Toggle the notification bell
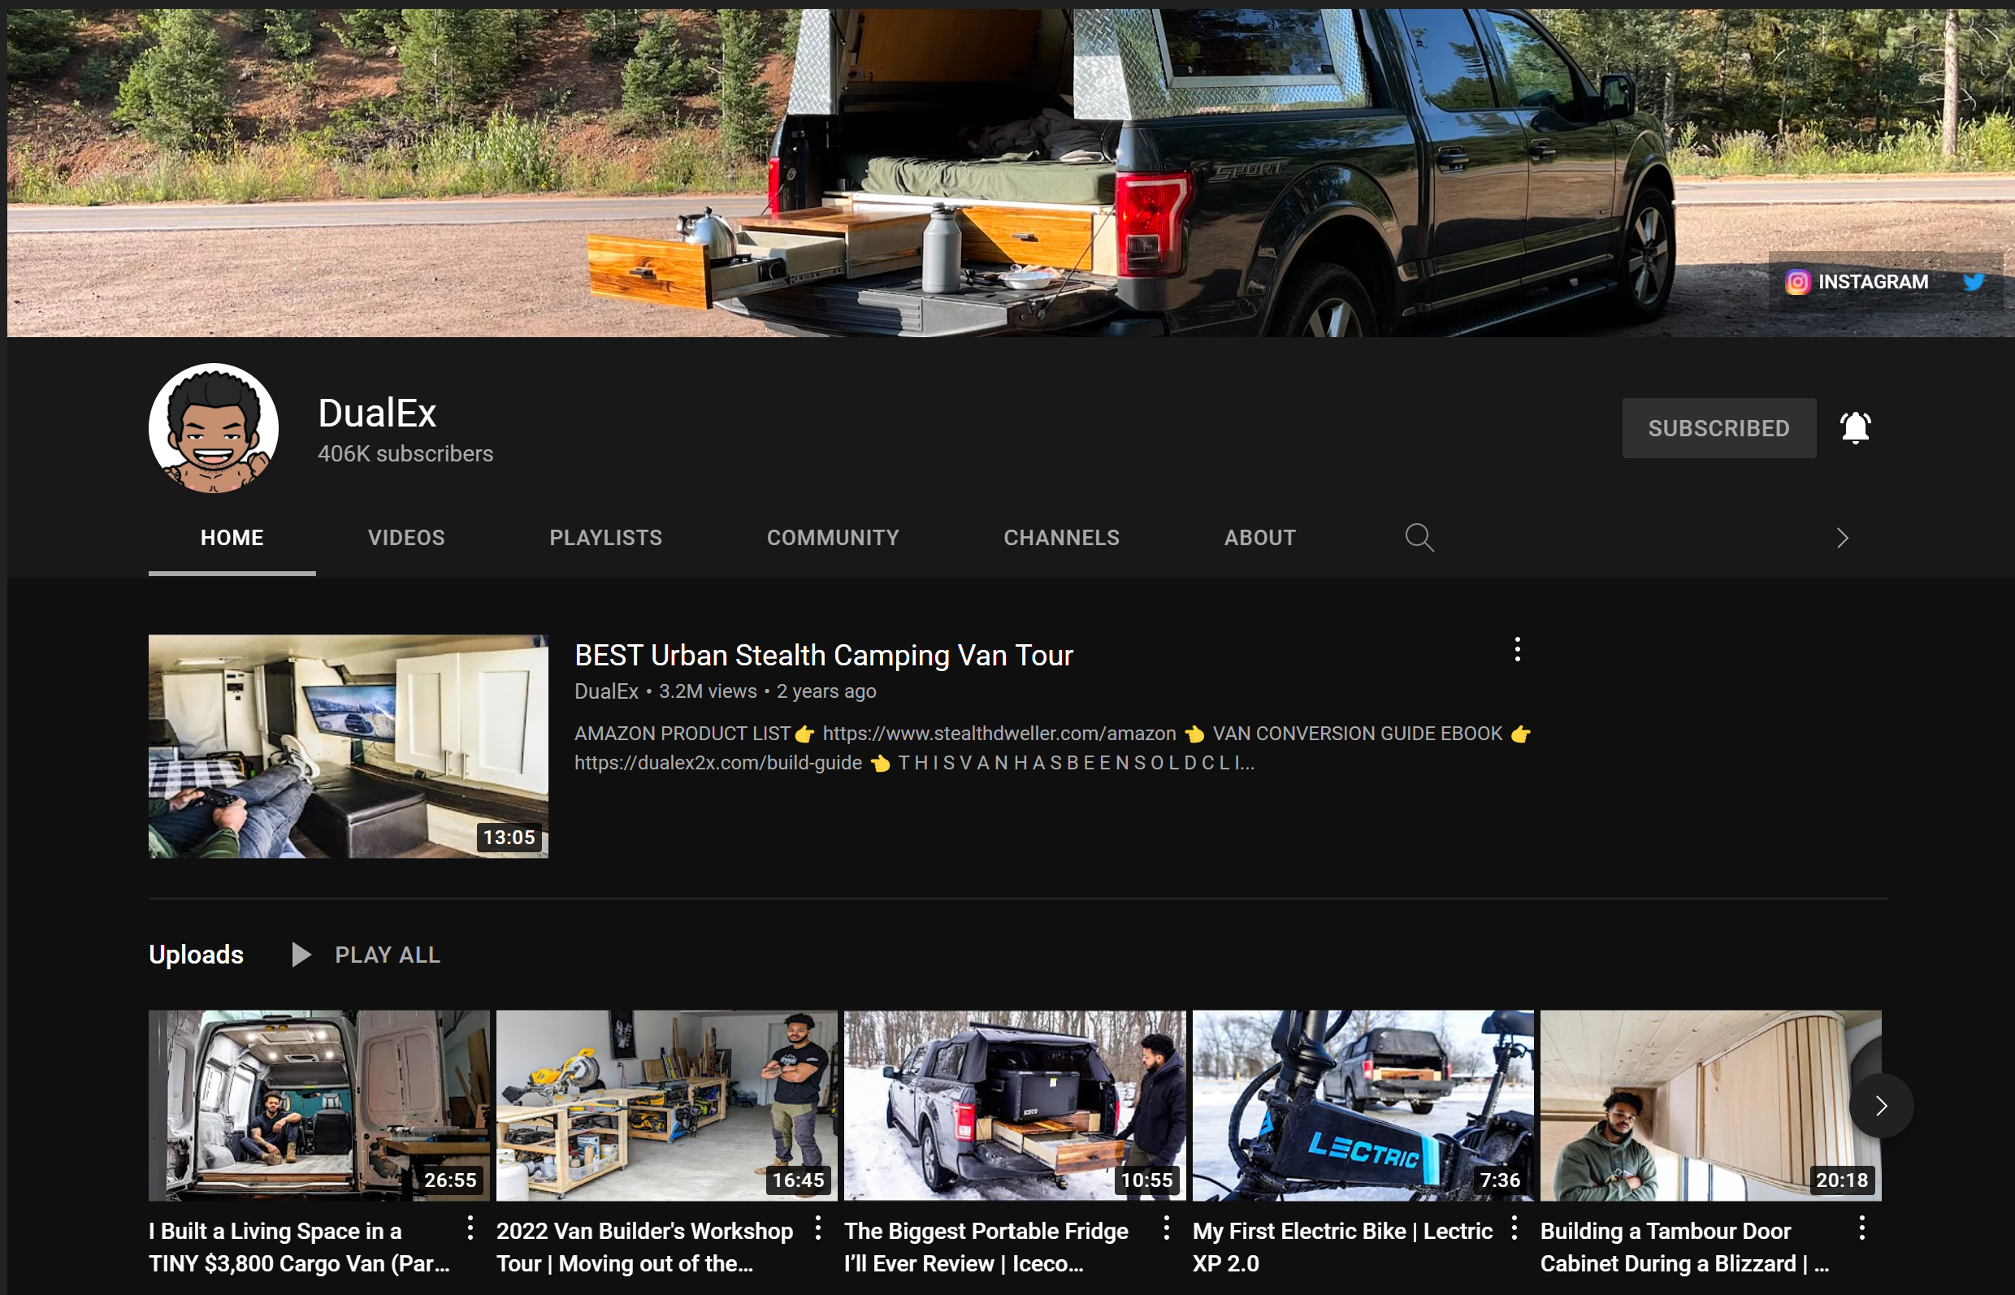Screen dimensions: 2015x1295 (1854, 428)
